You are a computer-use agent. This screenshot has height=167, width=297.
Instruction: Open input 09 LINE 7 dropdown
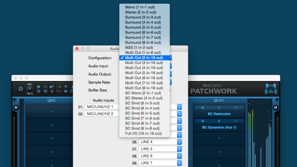pos(160,163)
